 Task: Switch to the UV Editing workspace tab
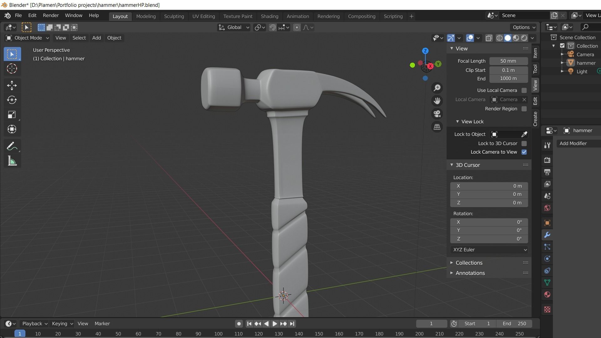tap(203, 16)
